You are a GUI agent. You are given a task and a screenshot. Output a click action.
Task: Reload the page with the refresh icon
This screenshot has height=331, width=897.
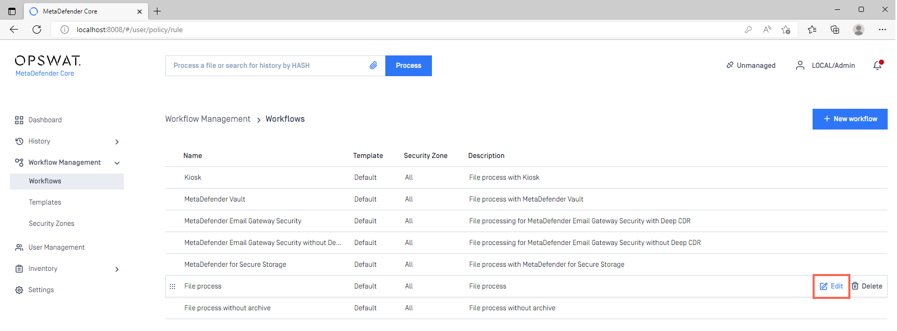point(37,30)
